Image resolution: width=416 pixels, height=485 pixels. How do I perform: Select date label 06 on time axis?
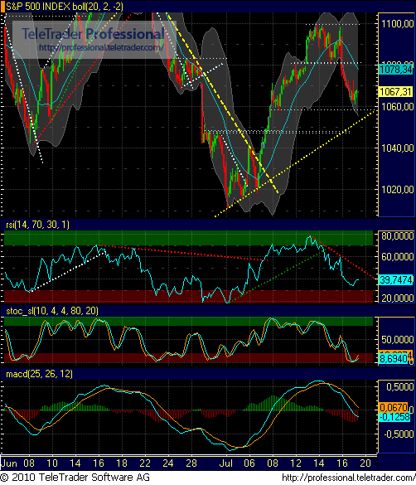pyautogui.click(x=249, y=463)
